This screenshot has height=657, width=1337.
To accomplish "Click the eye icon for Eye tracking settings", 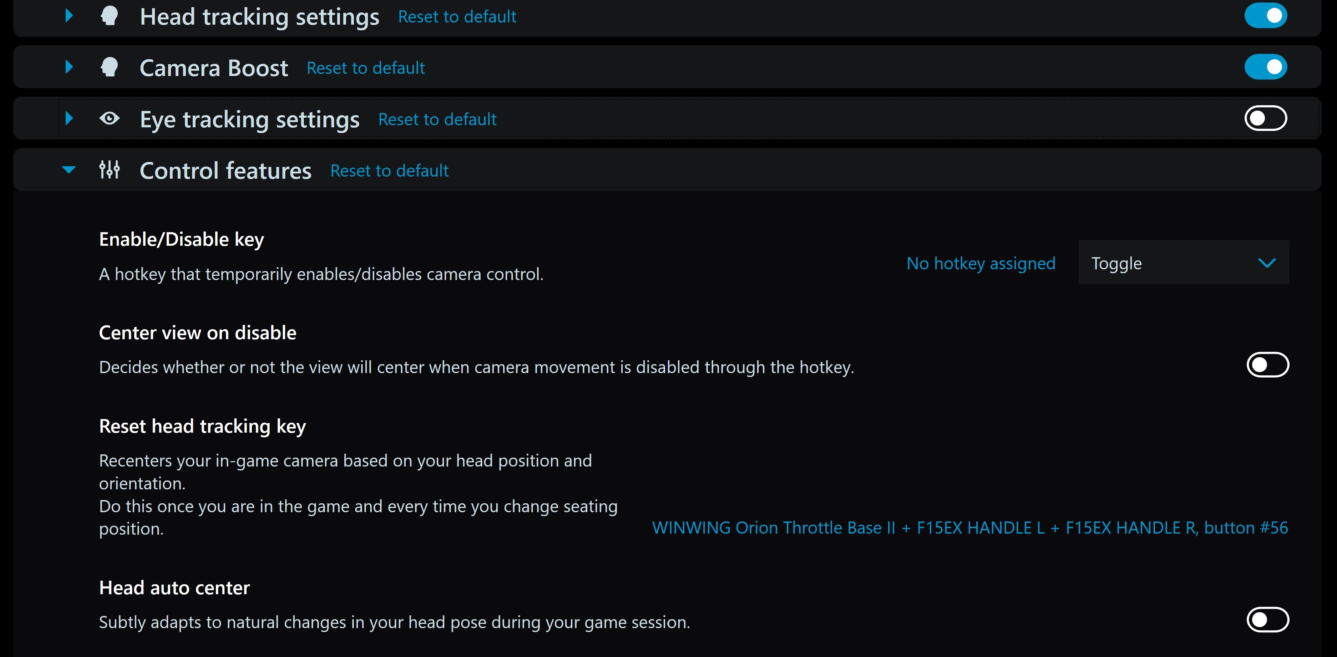I will [109, 119].
